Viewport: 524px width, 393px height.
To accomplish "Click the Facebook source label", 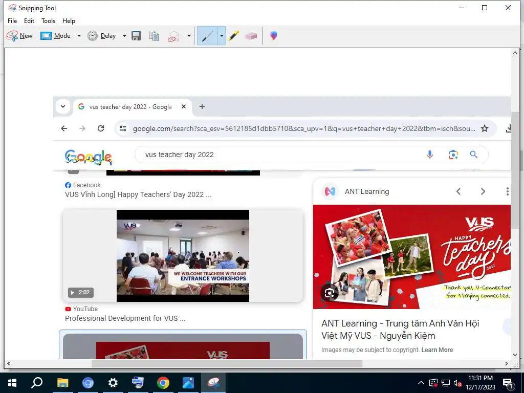I will click(86, 185).
